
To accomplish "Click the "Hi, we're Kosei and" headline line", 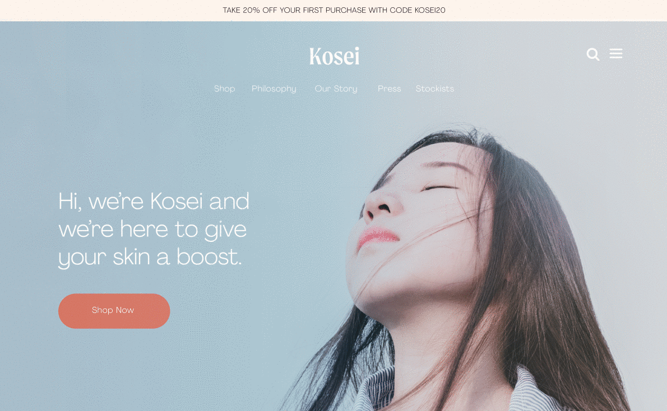I will 154,201.
